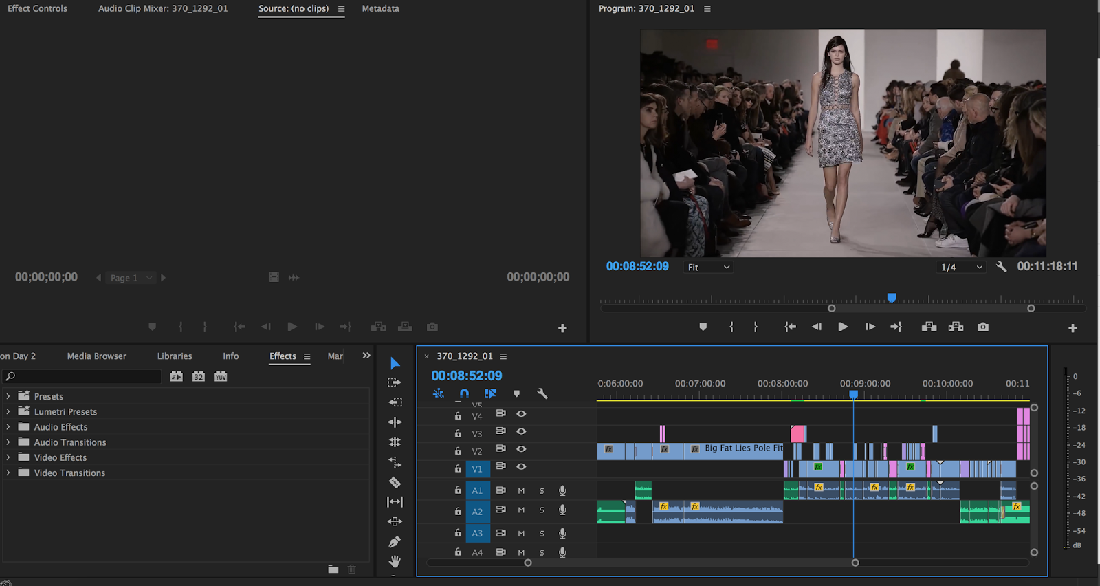
Task: Switch to Effect Controls tab
Action: (37, 8)
